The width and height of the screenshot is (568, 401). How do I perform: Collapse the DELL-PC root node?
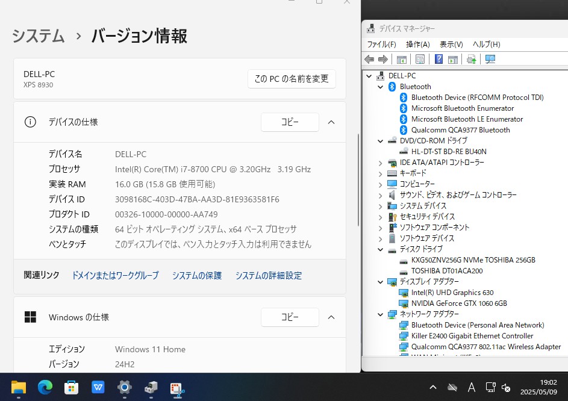tap(369, 76)
